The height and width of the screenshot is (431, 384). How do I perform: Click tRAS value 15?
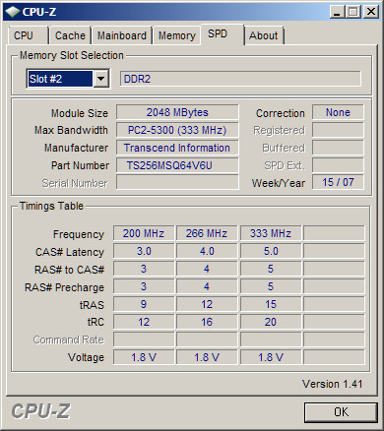pos(271,304)
